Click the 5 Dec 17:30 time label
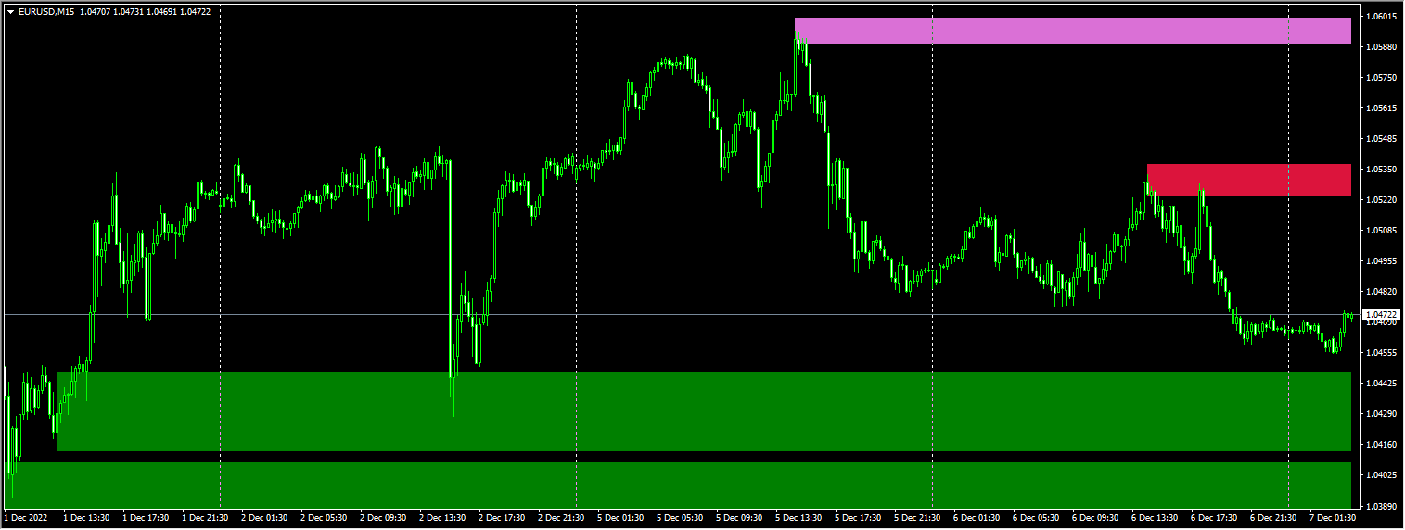1405x530 pixels. [x=858, y=519]
